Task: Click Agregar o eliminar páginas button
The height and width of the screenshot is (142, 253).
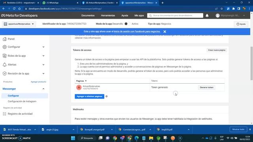Action: pyautogui.click(x=89, y=96)
